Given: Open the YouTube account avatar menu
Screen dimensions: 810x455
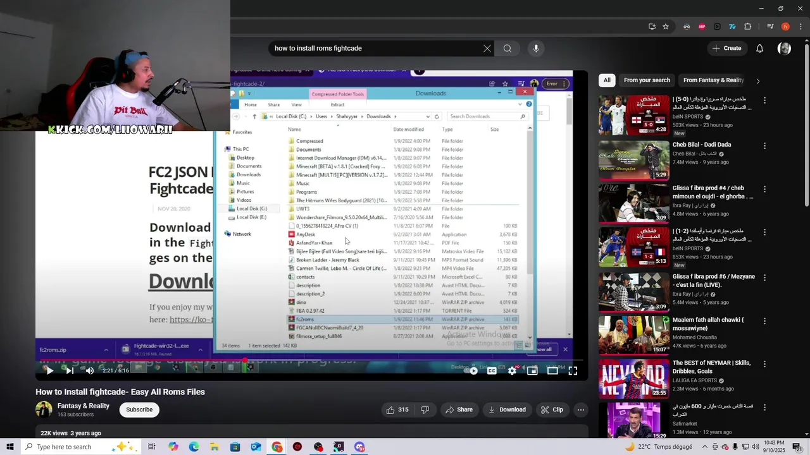Looking at the screenshot, I should click(784, 48).
